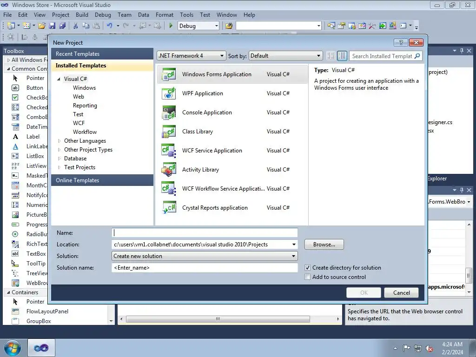Switch to Recent Templates section

click(x=102, y=54)
